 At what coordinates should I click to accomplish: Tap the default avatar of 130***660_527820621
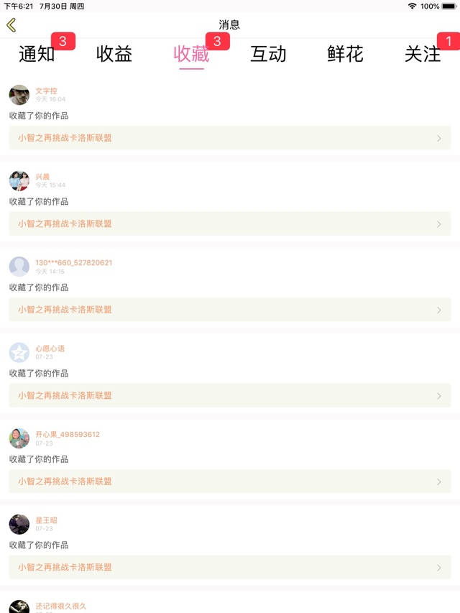(19, 267)
